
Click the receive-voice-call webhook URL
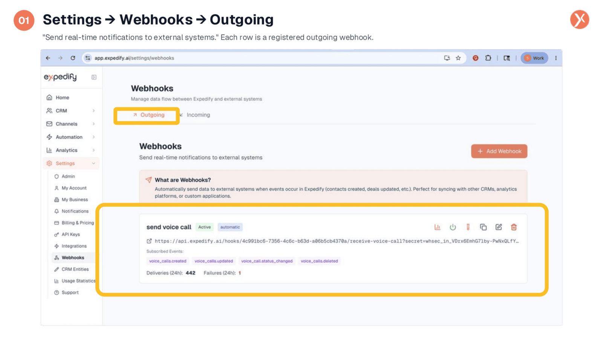click(337, 241)
